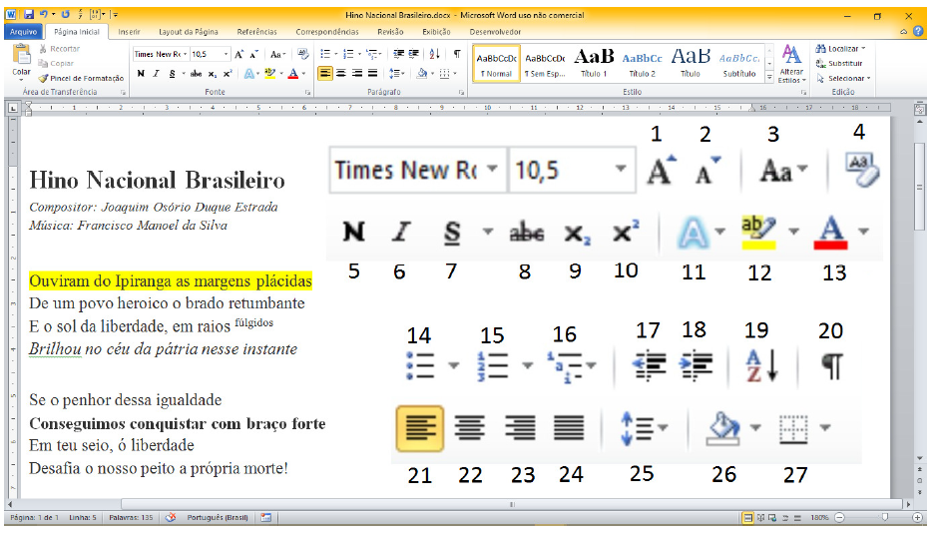Expand the enlarged 10,5 font size dropdown

(621, 171)
